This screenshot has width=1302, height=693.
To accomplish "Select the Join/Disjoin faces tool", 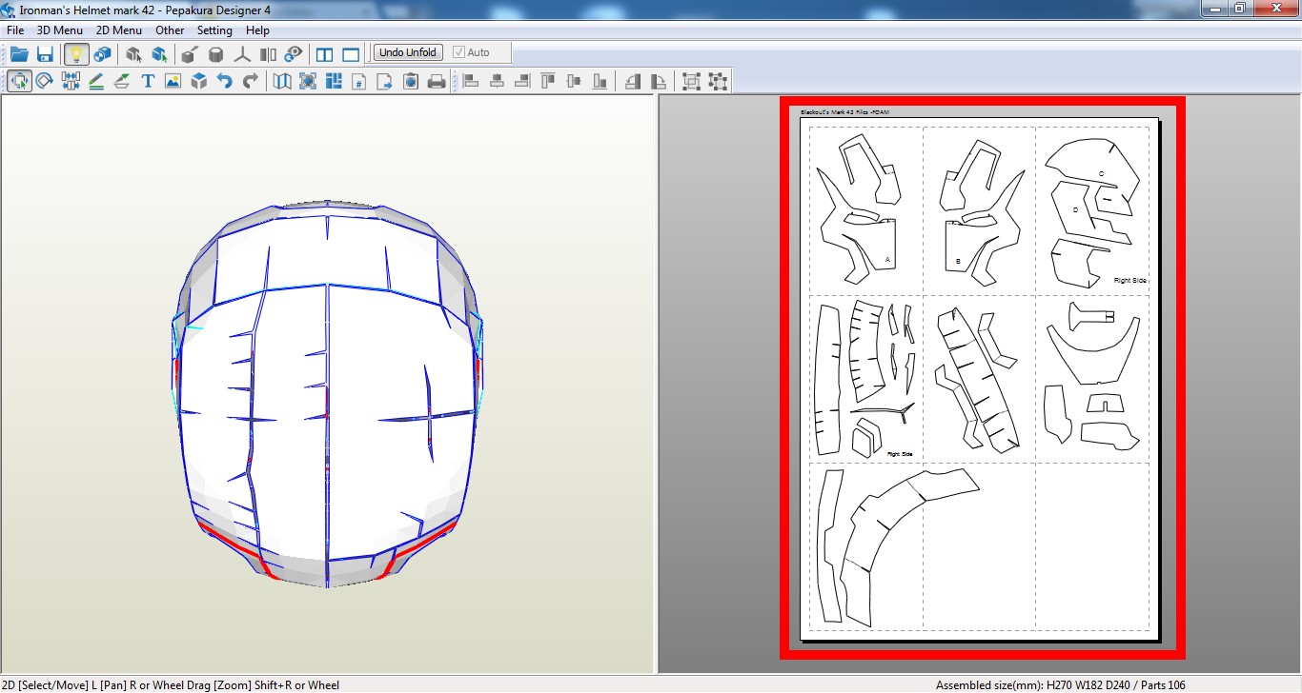I will [x=71, y=81].
